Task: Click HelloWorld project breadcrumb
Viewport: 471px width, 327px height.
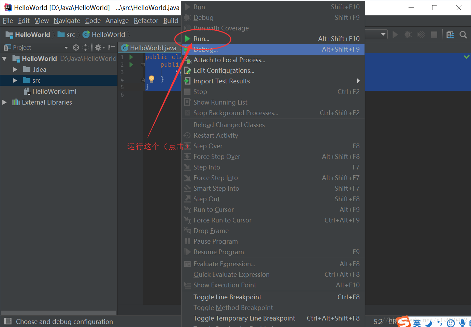Action: pyautogui.click(x=28, y=35)
